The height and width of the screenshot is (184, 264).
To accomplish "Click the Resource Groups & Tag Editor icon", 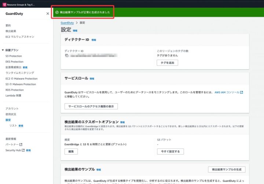I will coord(4,4).
